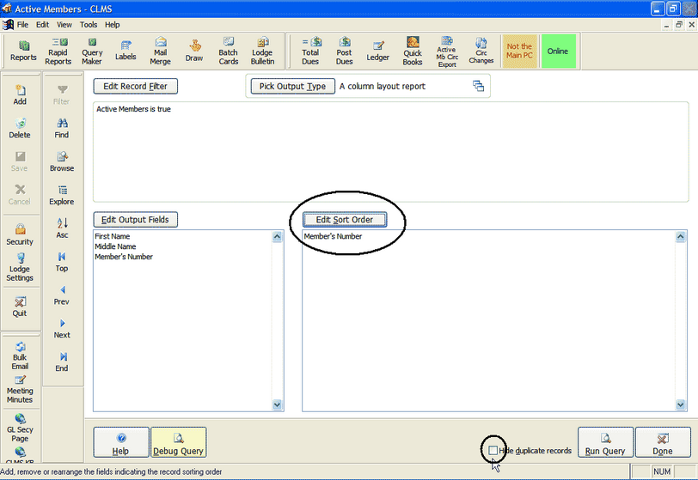Open the output type list icon
Screen dimensions: 698x480
point(478,86)
